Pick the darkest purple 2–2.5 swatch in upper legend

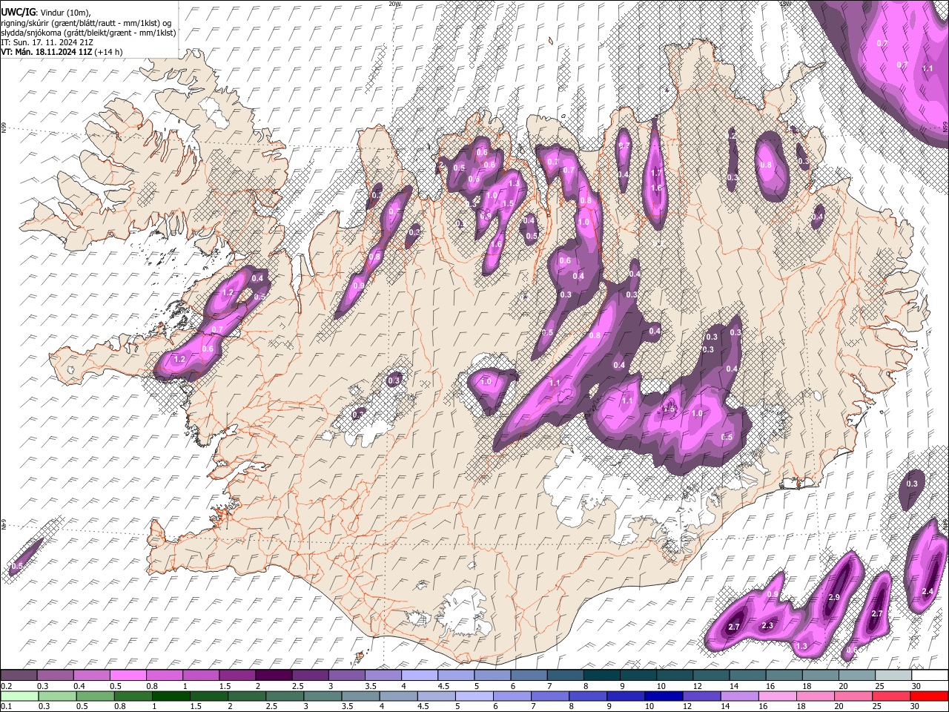pyautogui.click(x=274, y=675)
